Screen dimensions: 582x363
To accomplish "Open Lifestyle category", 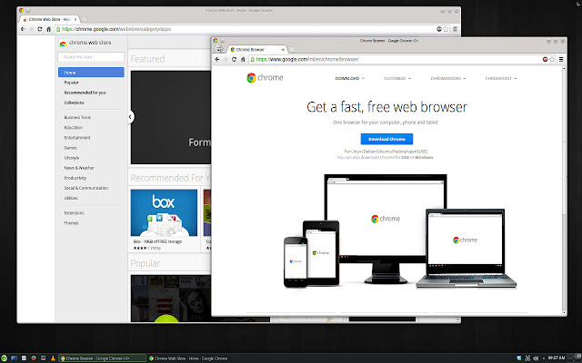I will (72, 158).
